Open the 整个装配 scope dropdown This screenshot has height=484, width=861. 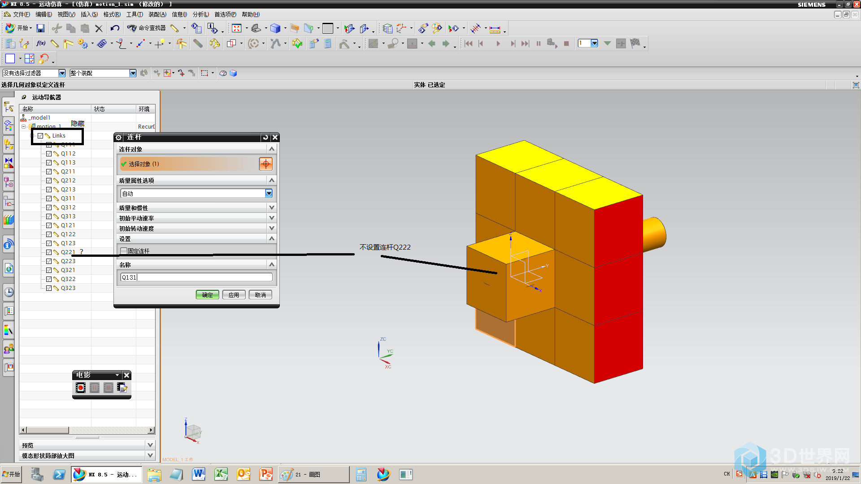(133, 73)
